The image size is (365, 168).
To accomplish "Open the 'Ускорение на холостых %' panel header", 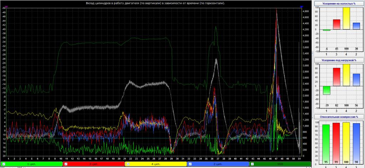I will click(x=339, y=4).
